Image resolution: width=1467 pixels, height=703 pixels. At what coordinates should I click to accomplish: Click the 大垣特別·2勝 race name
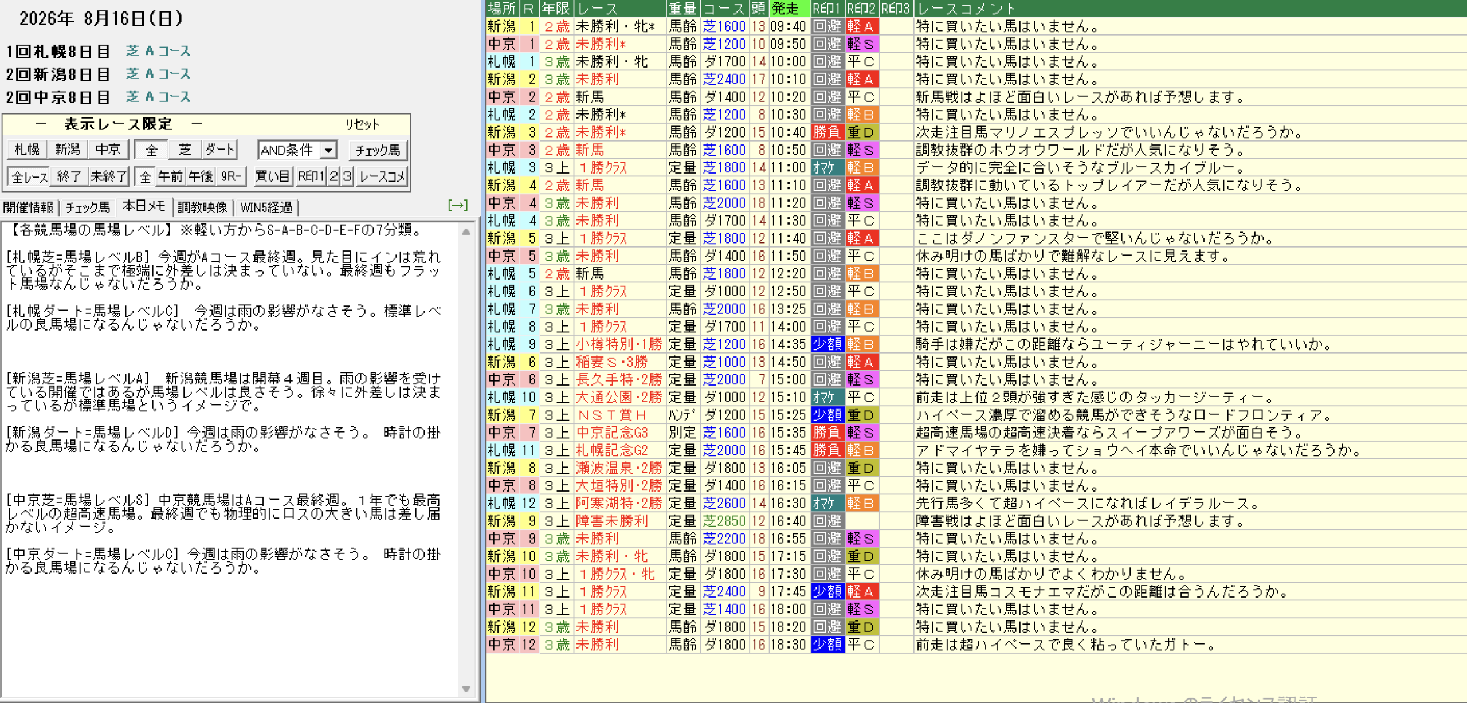coord(619,485)
